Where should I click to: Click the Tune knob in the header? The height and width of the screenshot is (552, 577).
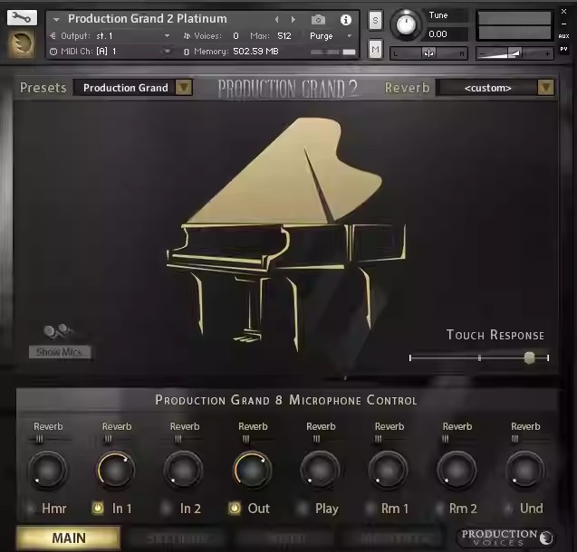[x=407, y=24]
